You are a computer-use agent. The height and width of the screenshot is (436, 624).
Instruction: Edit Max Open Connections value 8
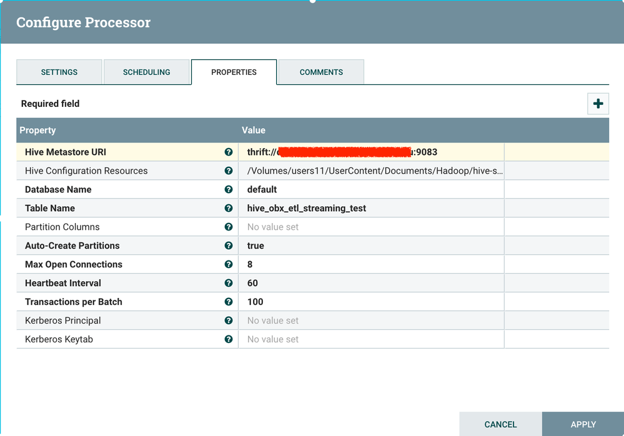[371, 264]
